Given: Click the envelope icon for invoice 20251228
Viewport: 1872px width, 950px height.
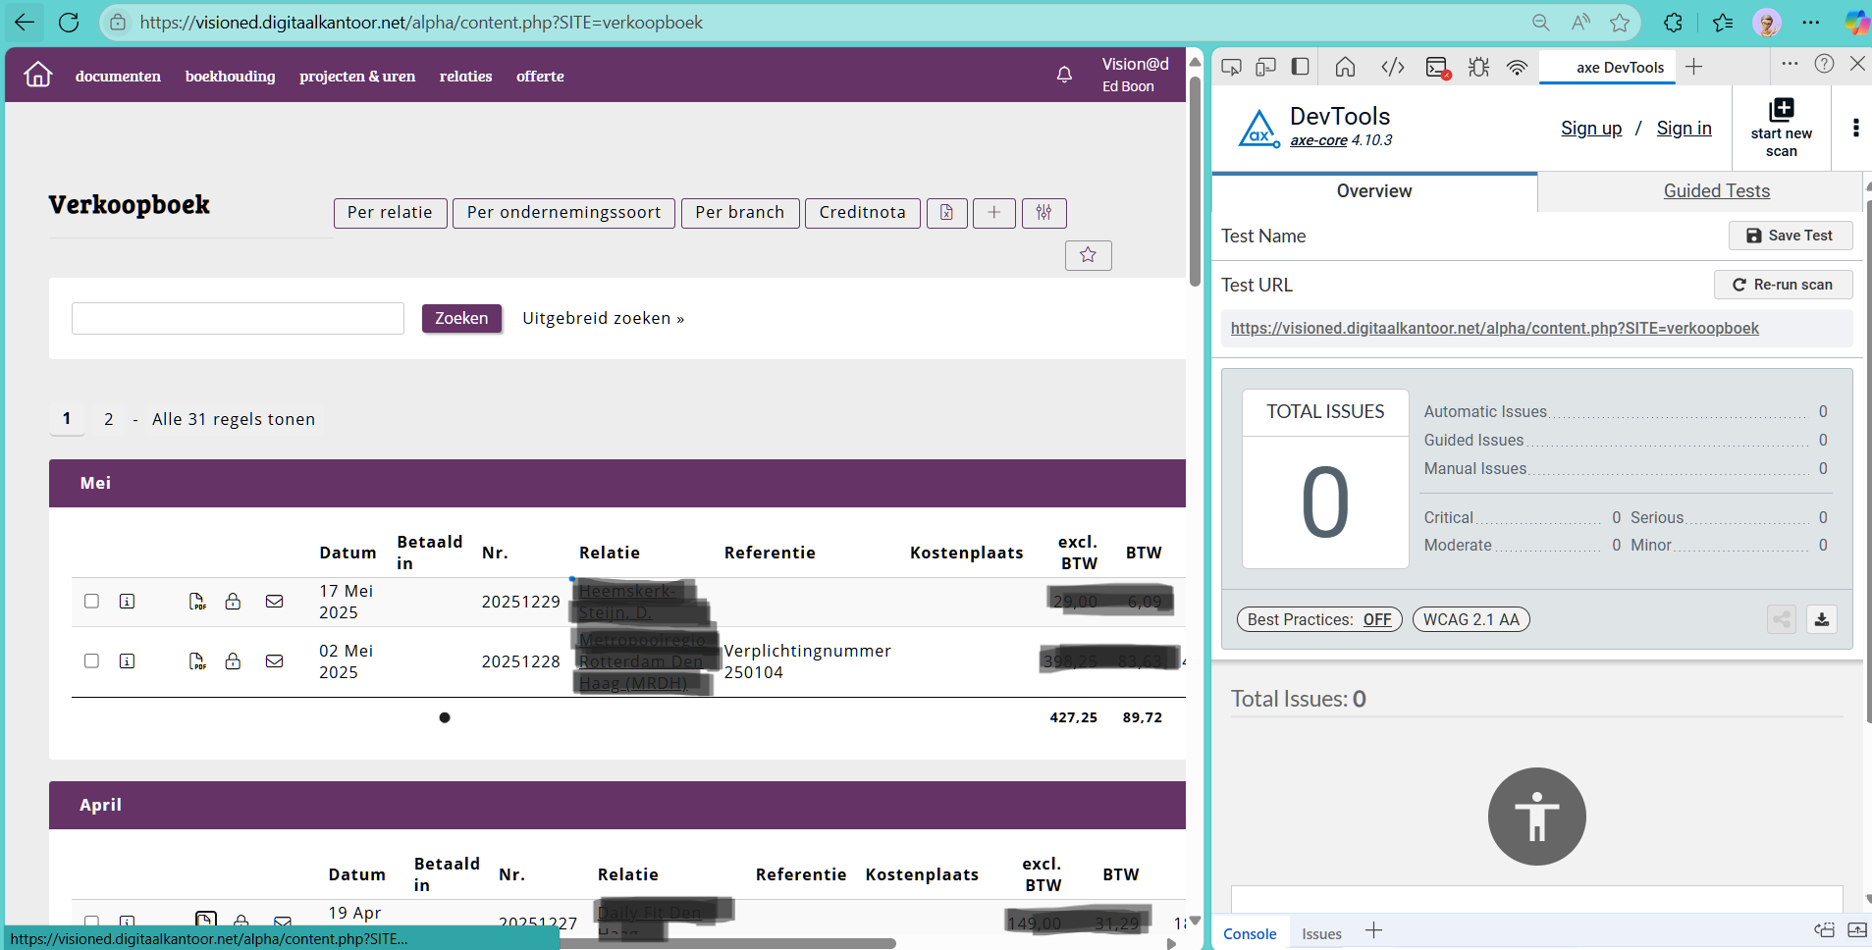Looking at the screenshot, I should point(275,661).
